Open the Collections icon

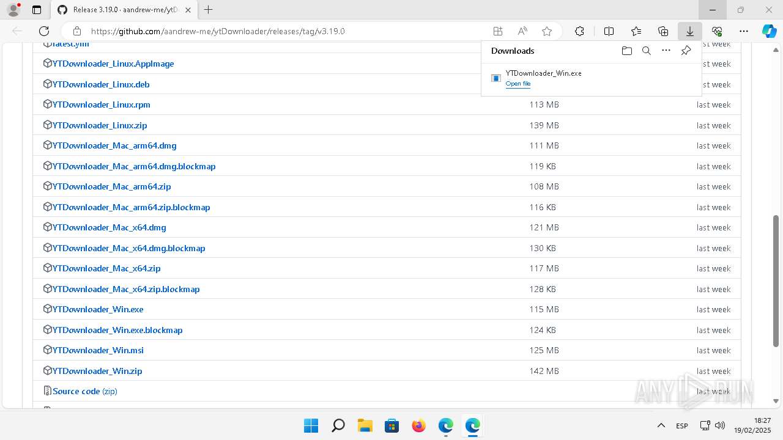pyautogui.click(x=663, y=31)
